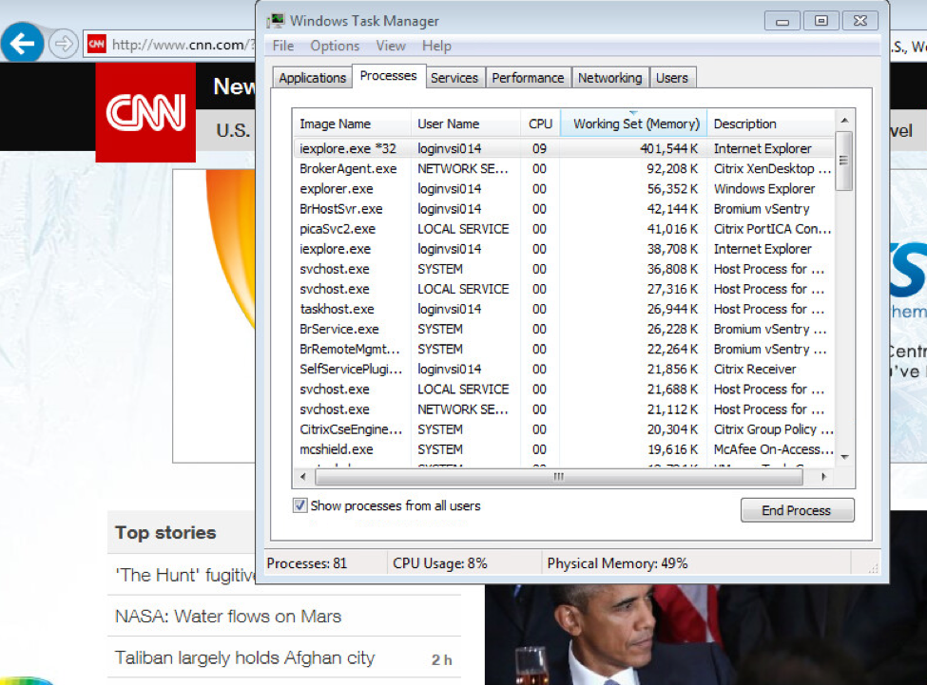This screenshot has height=685, width=927.
Task: Click inside the browser address bar
Action: coord(181,43)
